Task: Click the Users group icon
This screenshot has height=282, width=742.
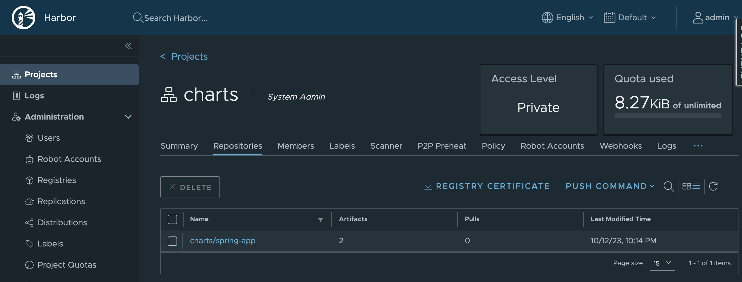Action: [29, 138]
